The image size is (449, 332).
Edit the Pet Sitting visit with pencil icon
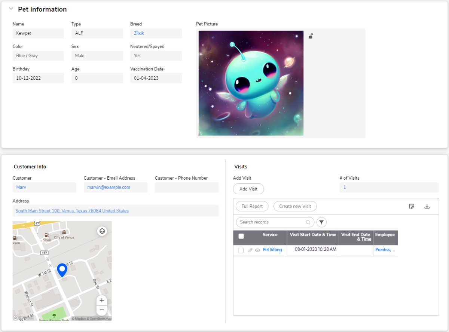(250, 250)
